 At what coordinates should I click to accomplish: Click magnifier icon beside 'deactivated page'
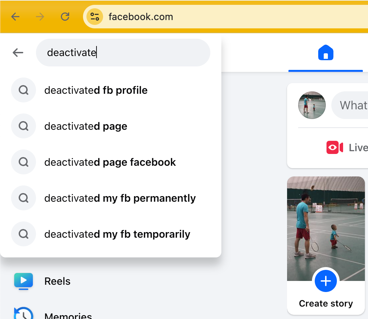[x=24, y=126]
